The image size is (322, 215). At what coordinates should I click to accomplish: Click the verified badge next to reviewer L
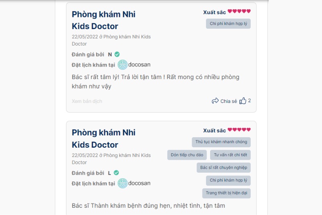point(116,173)
